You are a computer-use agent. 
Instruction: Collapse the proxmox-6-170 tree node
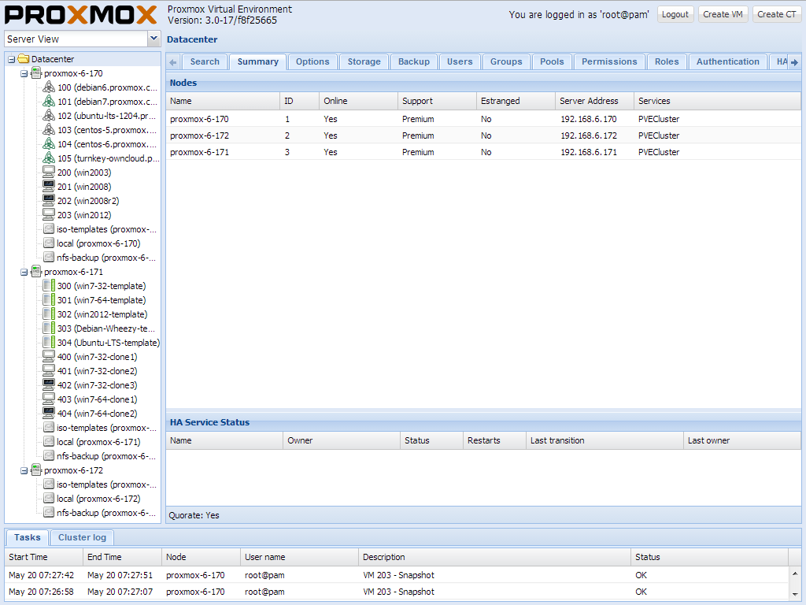[x=24, y=73]
